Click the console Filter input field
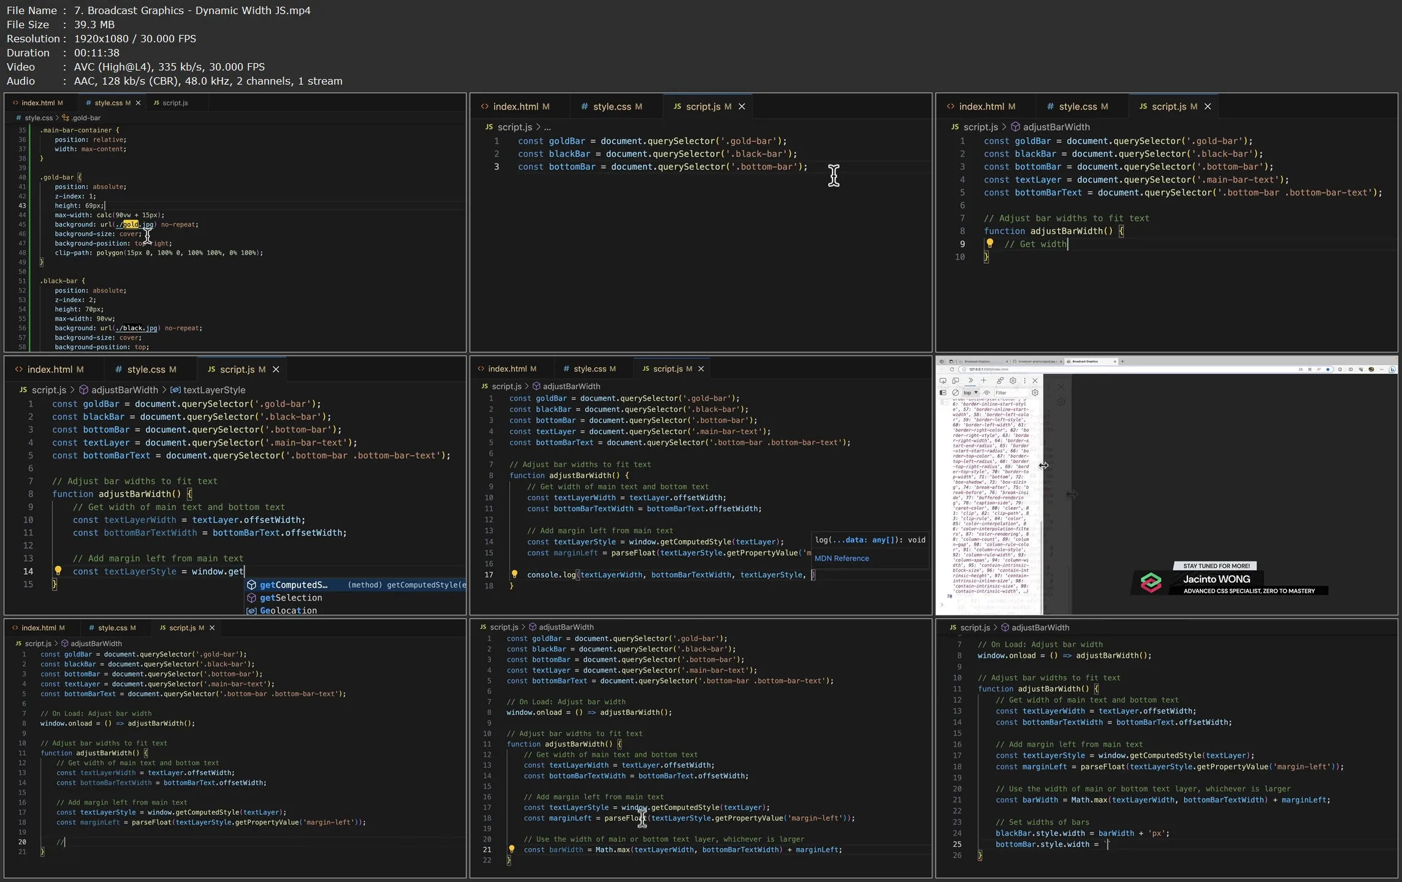 point(1010,393)
